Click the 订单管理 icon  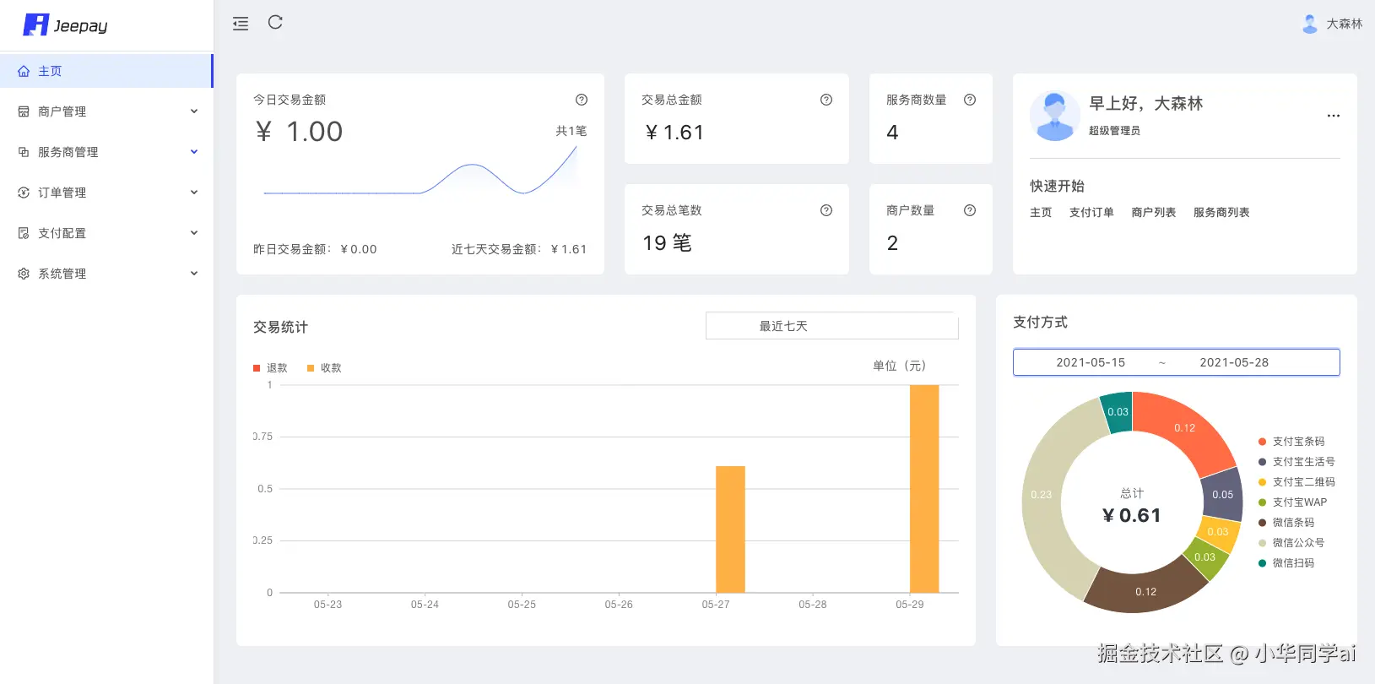(24, 193)
